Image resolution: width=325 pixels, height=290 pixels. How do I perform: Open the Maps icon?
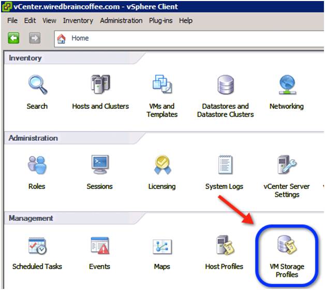[162, 247]
